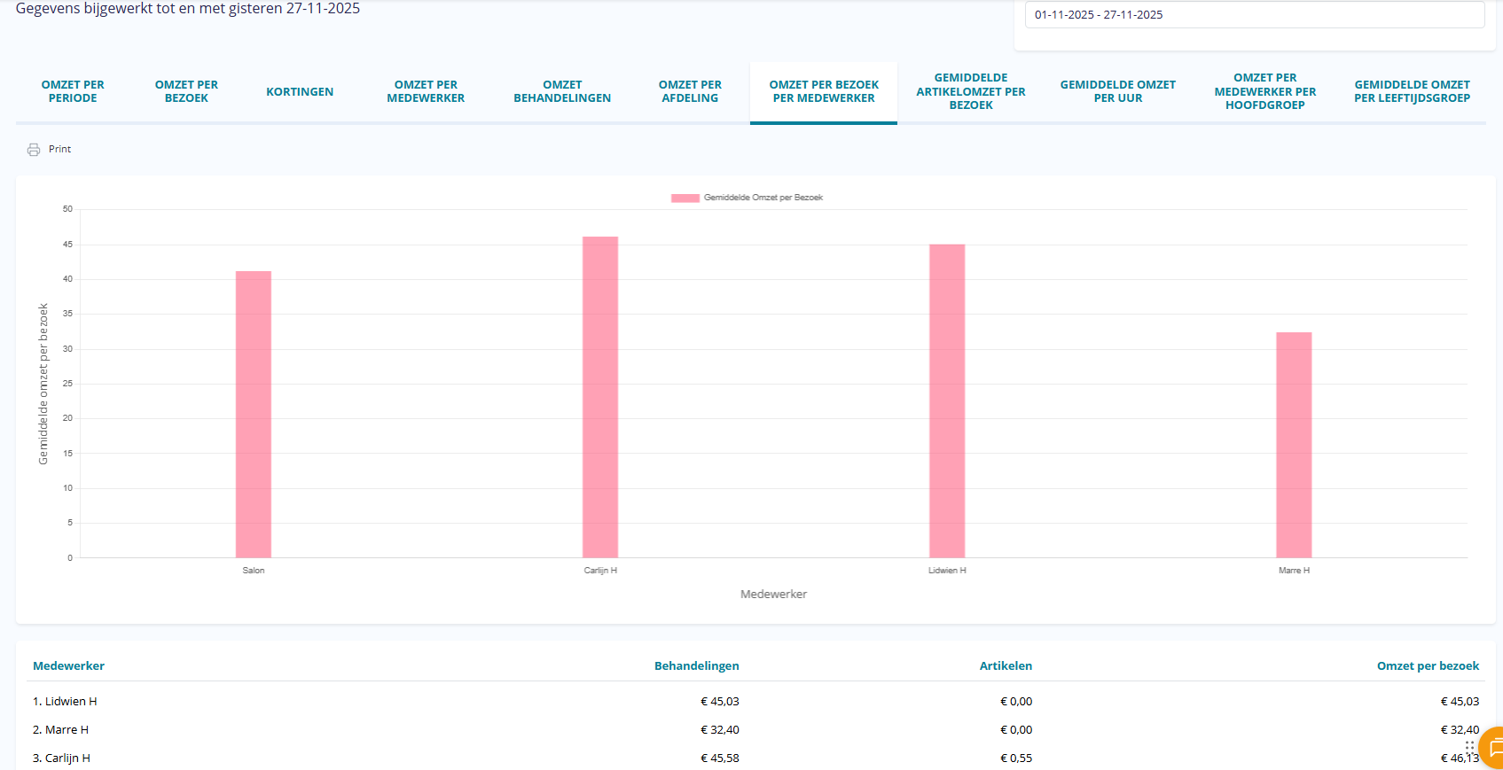The image size is (1503, 770).
Task: Click the pink bar above Marre H
Action: point(1294,445)
